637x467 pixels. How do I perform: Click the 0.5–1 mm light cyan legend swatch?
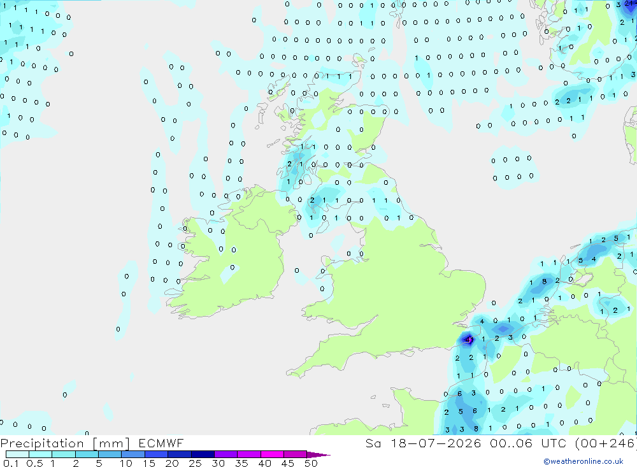click(41, 454)
